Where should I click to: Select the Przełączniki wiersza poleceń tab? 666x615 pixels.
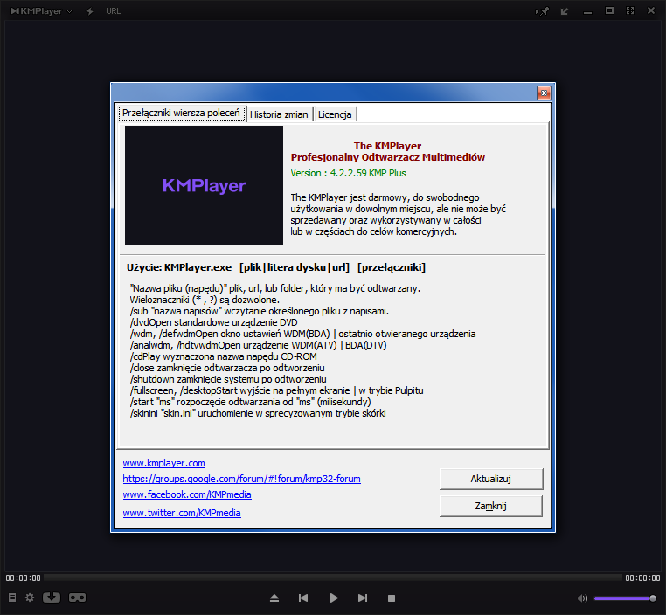click(182, 113)
